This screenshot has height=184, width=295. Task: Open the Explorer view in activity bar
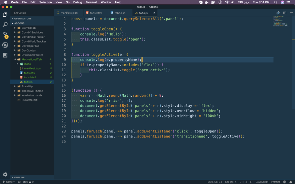point(5,14)
